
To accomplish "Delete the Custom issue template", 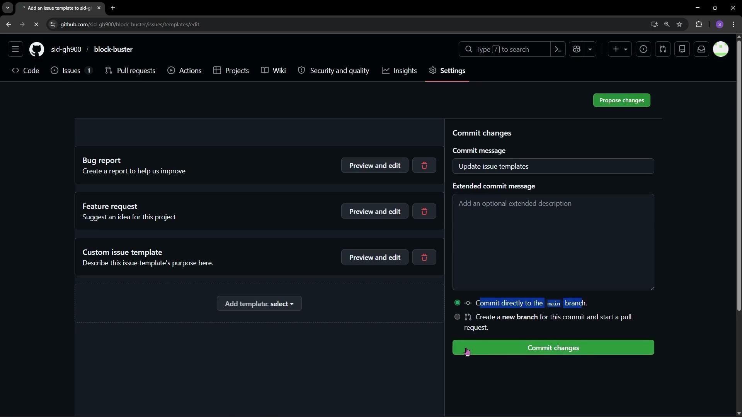I will coord(424,258).
